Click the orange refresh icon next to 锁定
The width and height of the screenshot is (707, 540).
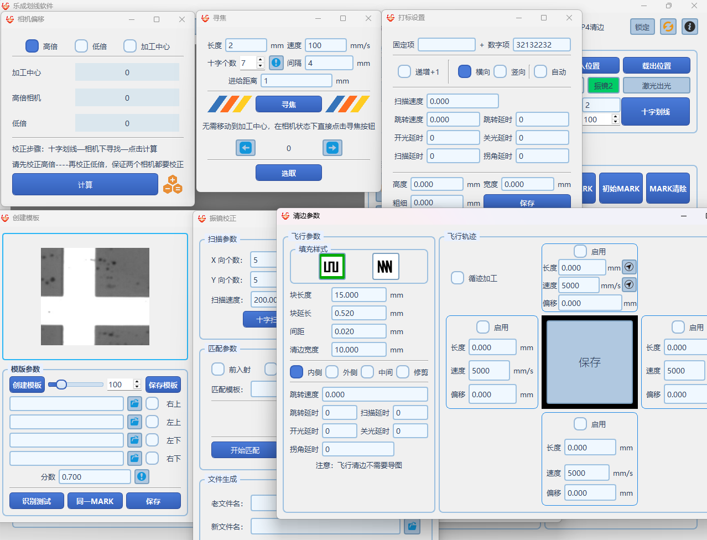coord(668,27)
